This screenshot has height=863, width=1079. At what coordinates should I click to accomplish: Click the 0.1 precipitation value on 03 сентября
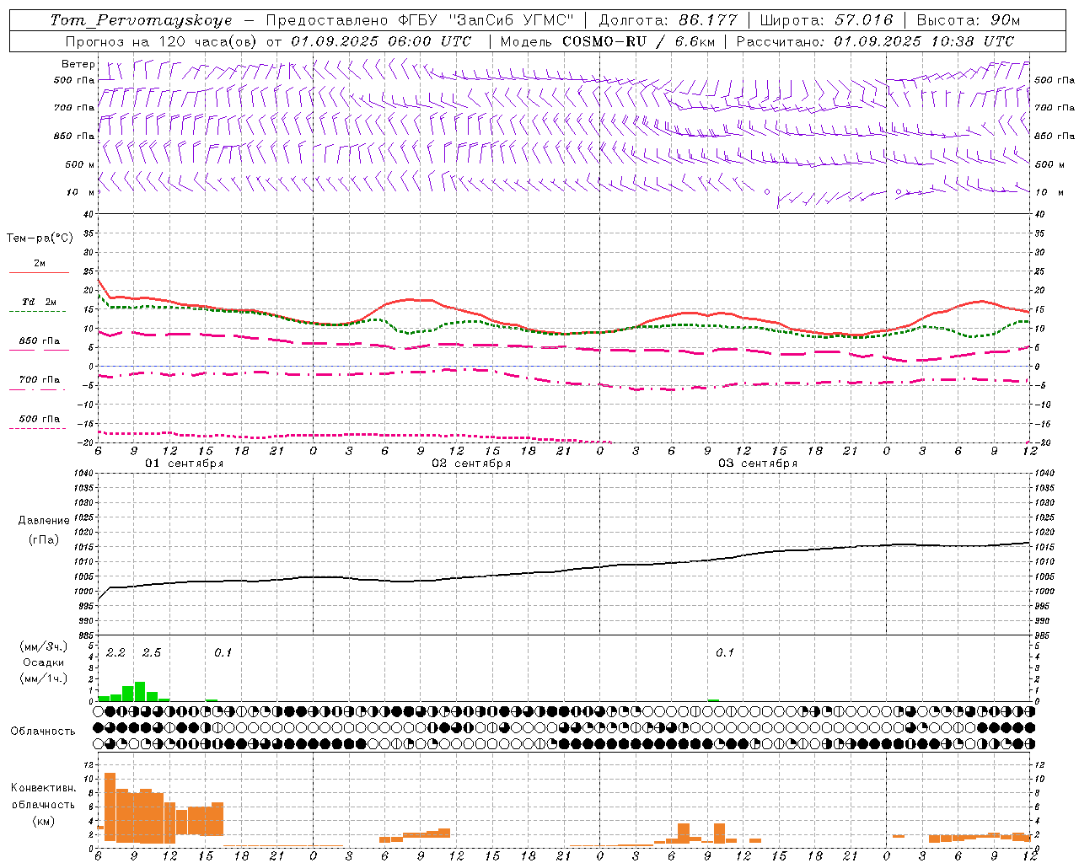(725, 652)
